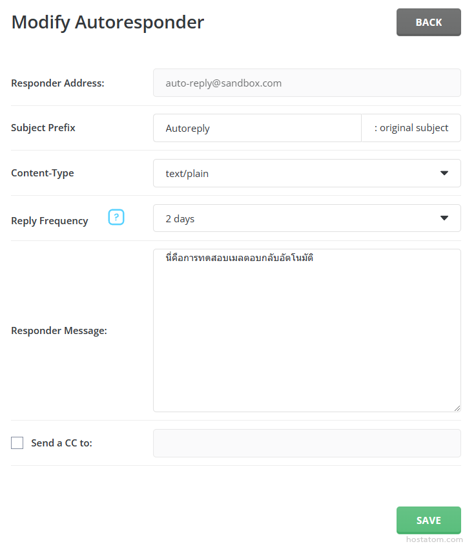The height and width of the screenshot is (544, 465).
Task: Click the resize handle of the message box
Action: coord(457,408)
